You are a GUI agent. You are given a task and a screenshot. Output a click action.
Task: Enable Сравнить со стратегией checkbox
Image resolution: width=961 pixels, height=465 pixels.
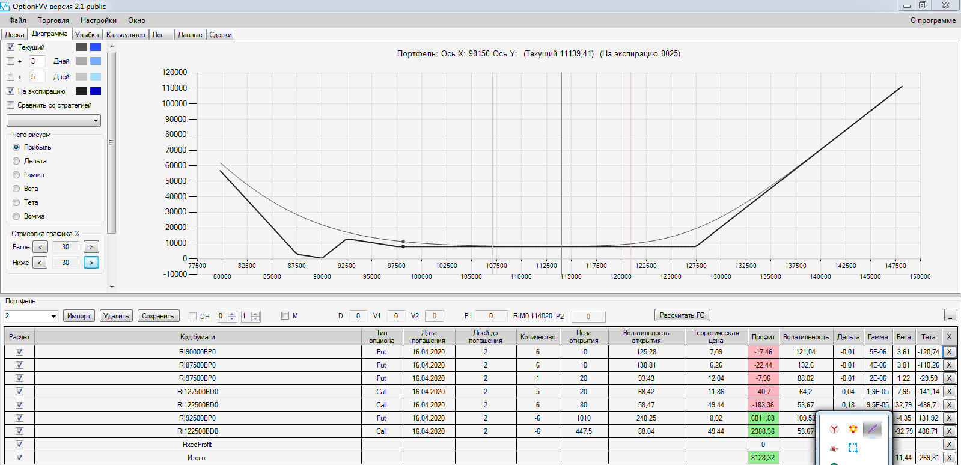[x=10, y=105]
